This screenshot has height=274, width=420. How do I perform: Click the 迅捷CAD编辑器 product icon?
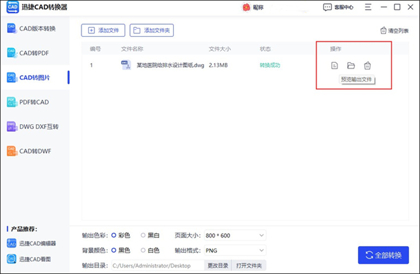(x=11, y=243)
